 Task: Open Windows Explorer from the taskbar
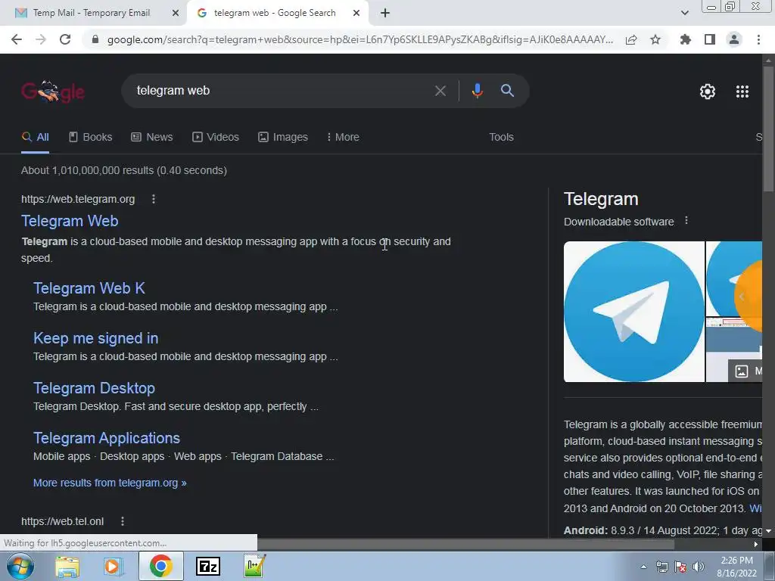pos(67,567)
